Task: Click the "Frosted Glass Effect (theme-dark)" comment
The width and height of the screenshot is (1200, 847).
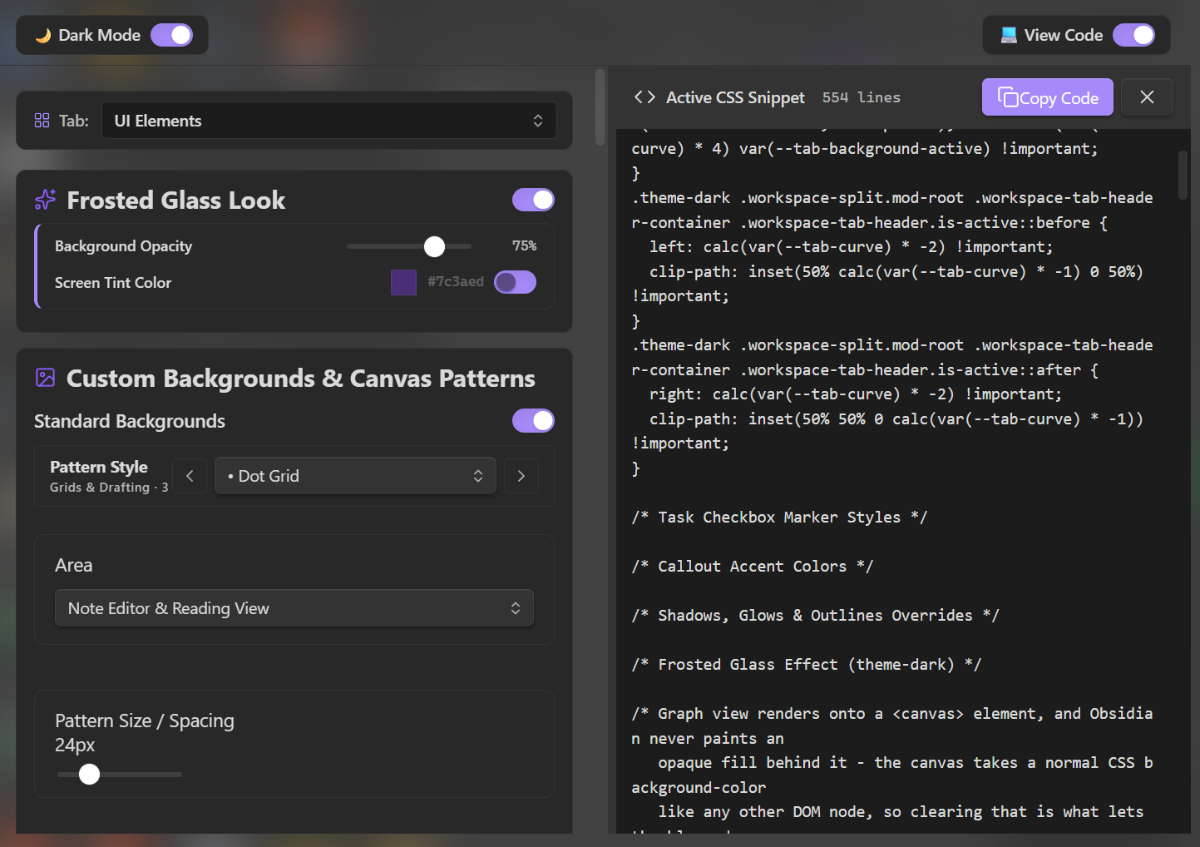Action: tap(807, 665)
